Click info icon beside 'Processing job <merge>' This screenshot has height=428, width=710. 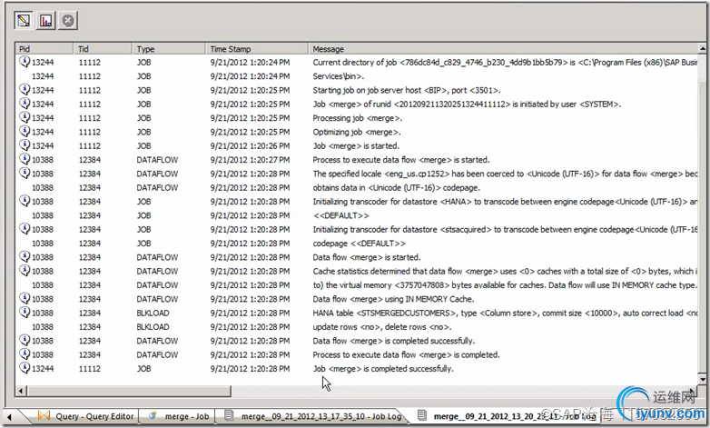click(x=25, y=117)
